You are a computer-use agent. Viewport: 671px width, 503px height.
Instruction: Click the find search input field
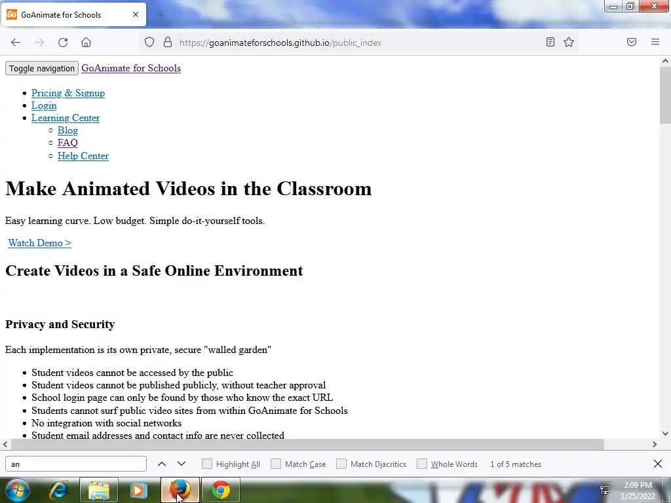click(x=76, y=464)
